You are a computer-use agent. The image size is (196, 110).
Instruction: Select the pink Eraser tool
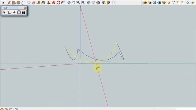coord(34,2)
